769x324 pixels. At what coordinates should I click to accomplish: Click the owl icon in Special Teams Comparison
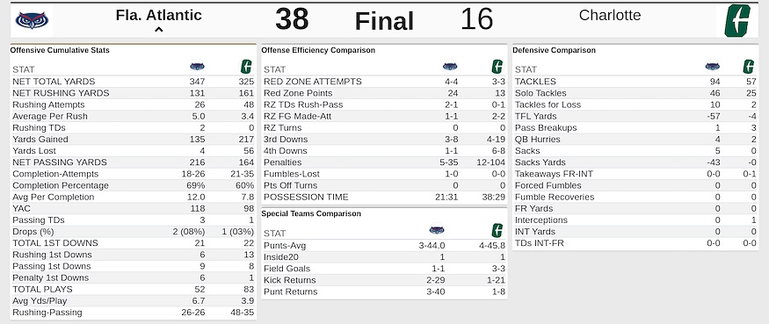437,230
